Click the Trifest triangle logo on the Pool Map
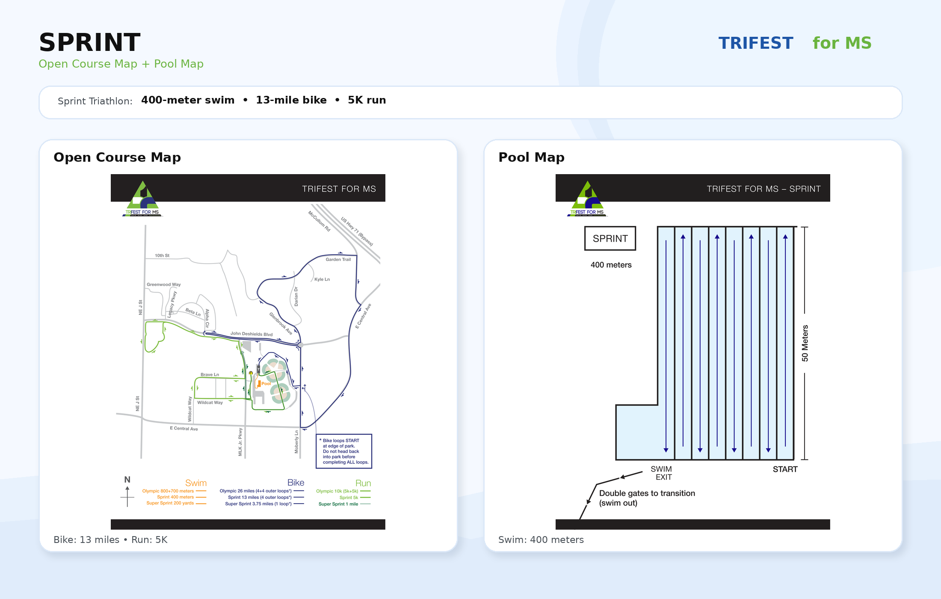The image size is (941, 599). (587, 199)
